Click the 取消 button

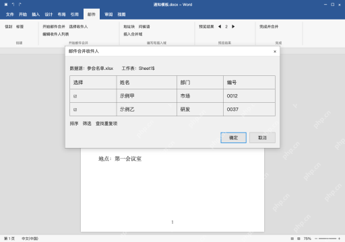[x=262, y=138]
